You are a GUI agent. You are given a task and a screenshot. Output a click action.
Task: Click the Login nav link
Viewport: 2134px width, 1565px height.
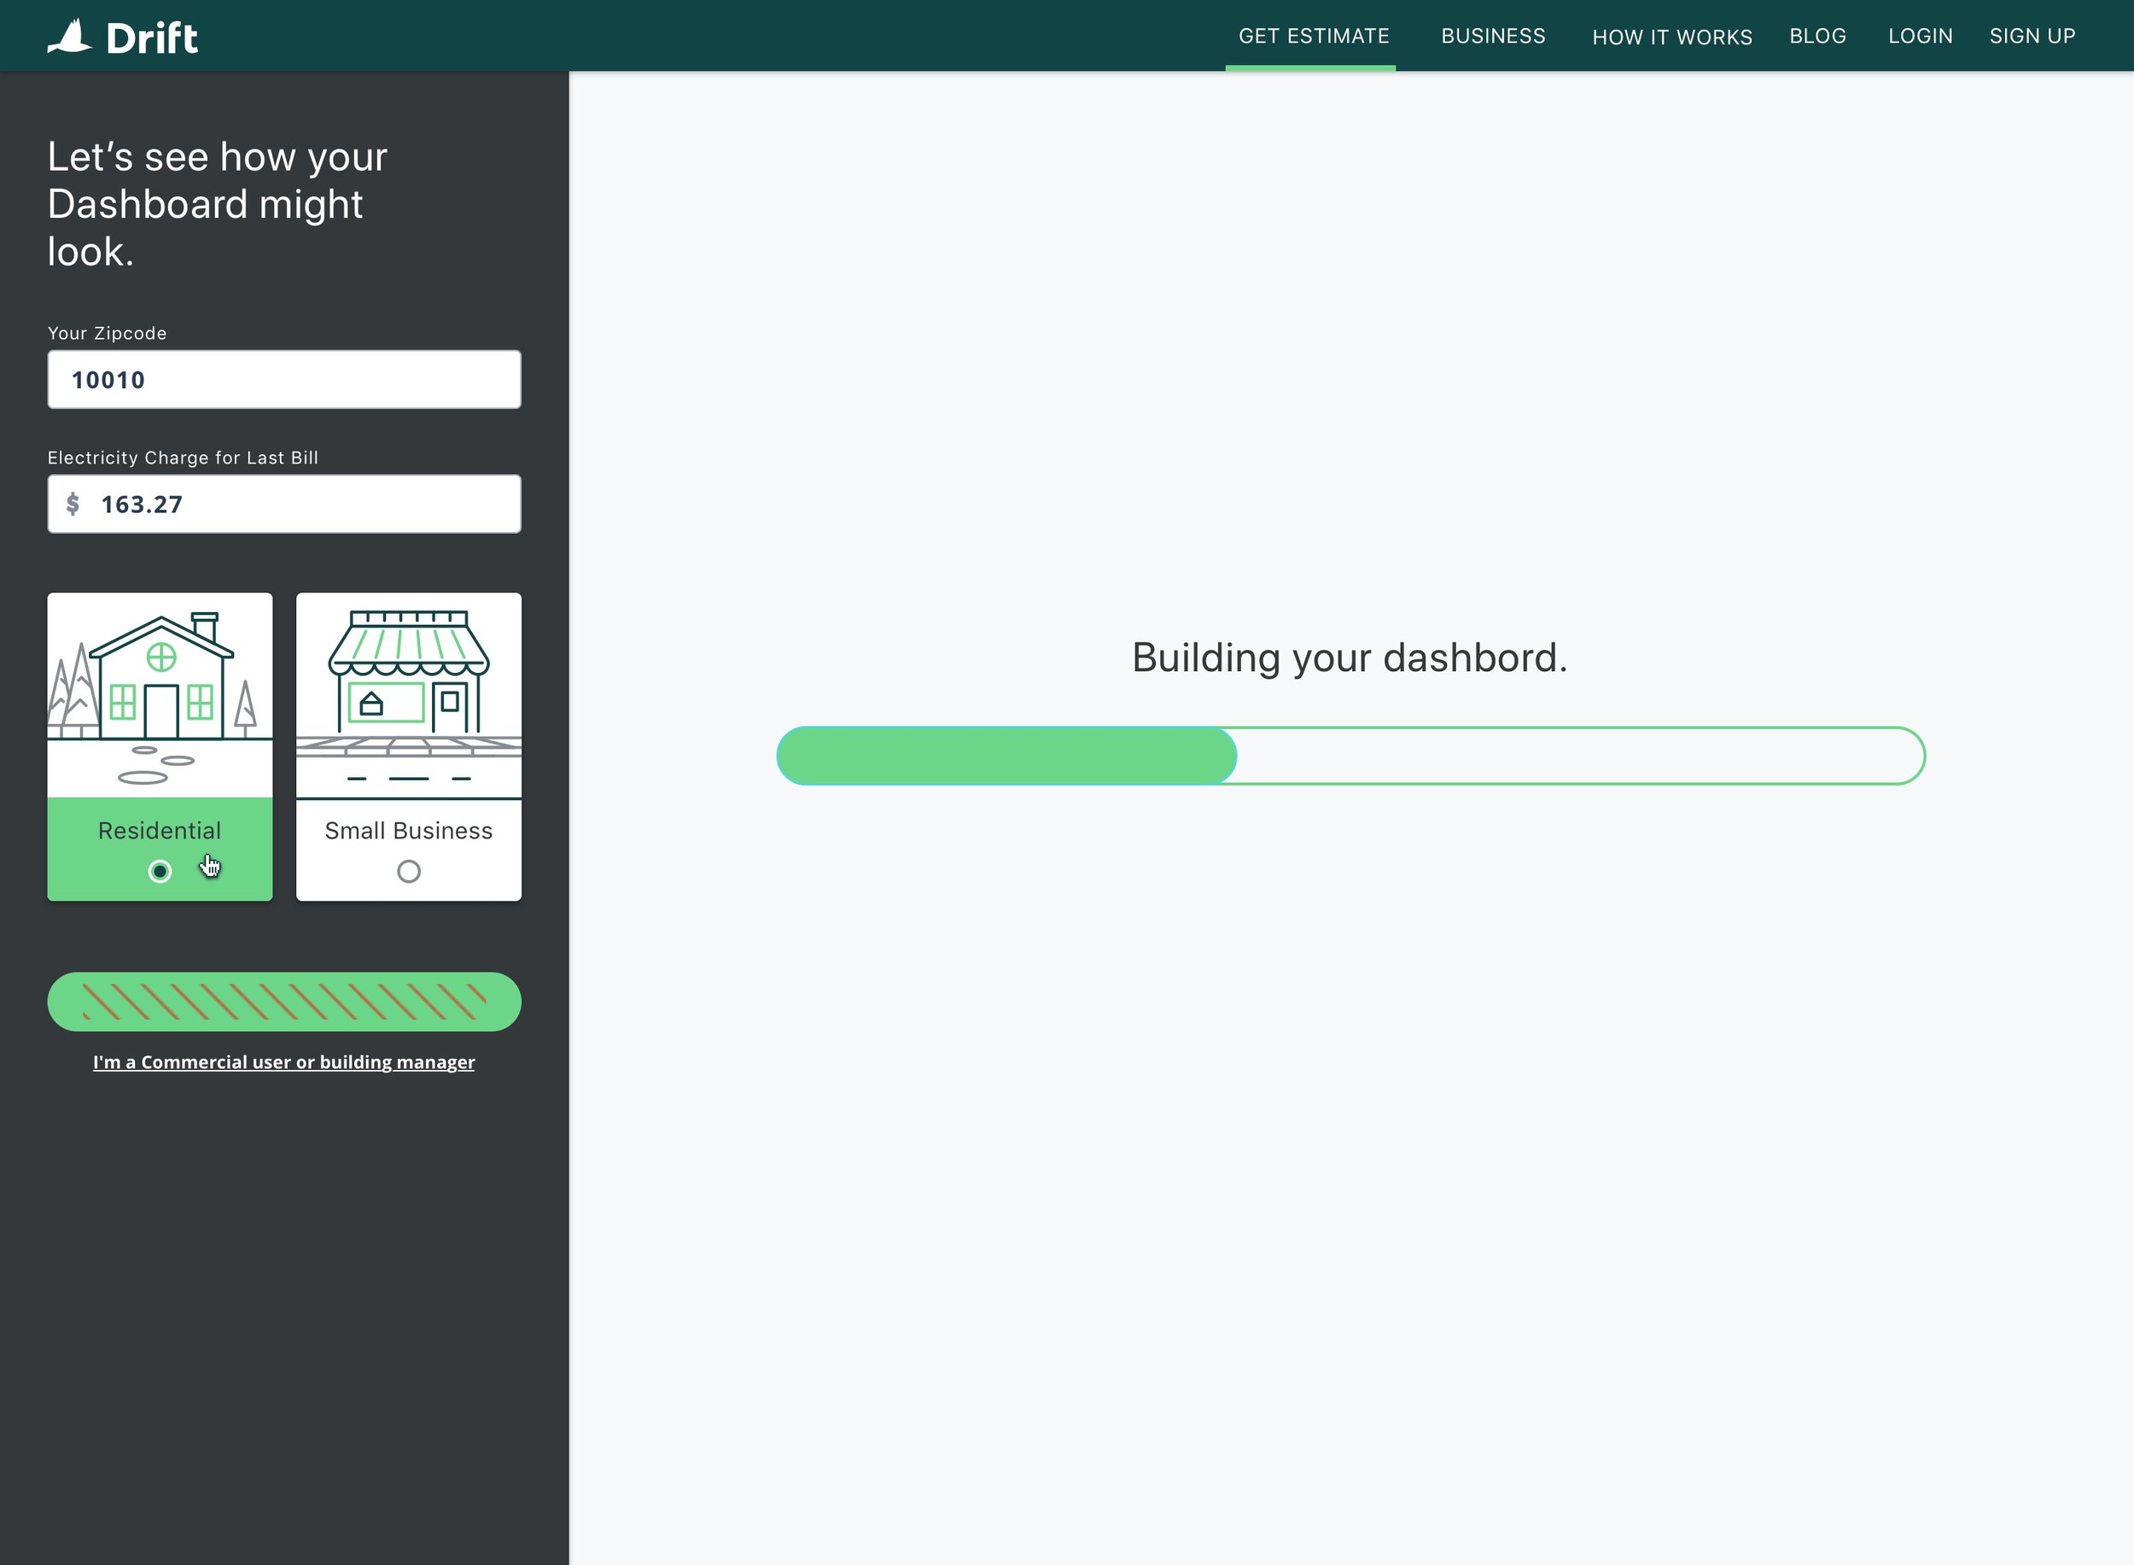[x=1920, y=36]
